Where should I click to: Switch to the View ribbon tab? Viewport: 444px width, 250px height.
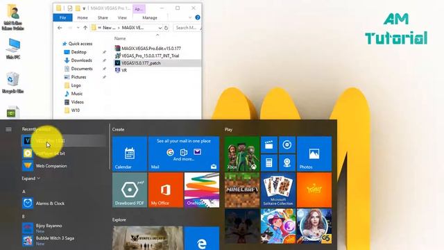pos(122,17)
